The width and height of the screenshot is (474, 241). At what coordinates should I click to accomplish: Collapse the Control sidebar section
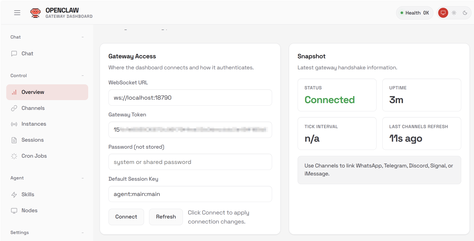pyautogui.click(x=82, y=76)
